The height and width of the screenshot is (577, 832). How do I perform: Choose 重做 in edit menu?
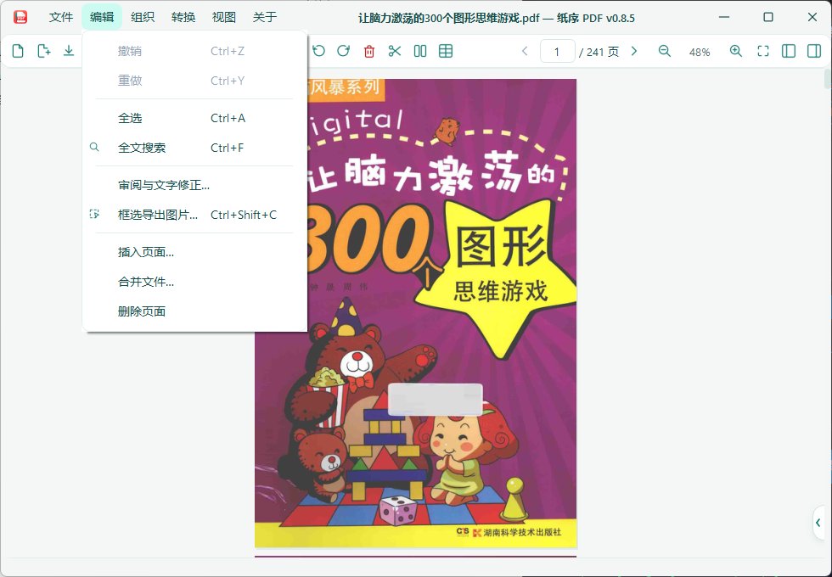pos(194,81)
